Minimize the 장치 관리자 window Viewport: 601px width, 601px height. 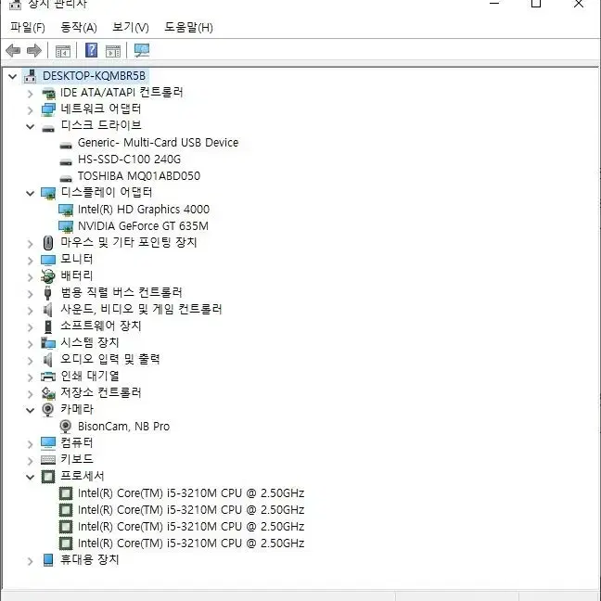click(494, 4)
